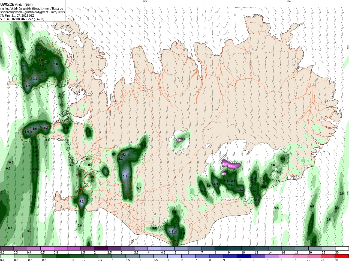Click the darkest green swatch above 1 in the rain legend
The height and width of the screenshot is (262, 349).
pos(62,256)
